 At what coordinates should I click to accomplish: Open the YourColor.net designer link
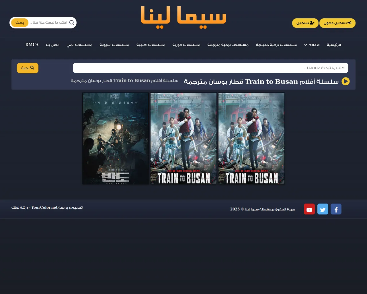pos(44,207)
